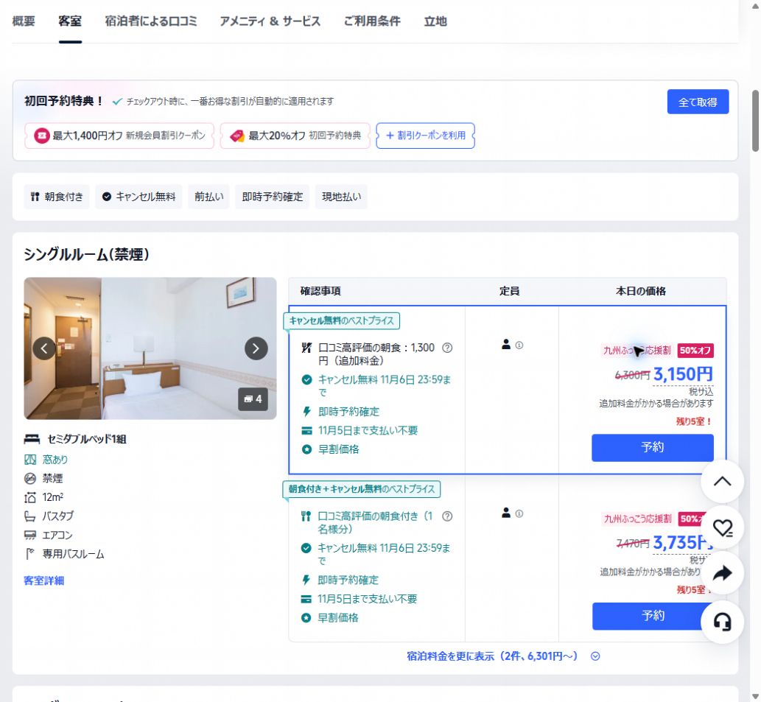This screenshot has height=702, width=761.
Task: Toggle the 朝食付き filter
Action: coord(57,197)
